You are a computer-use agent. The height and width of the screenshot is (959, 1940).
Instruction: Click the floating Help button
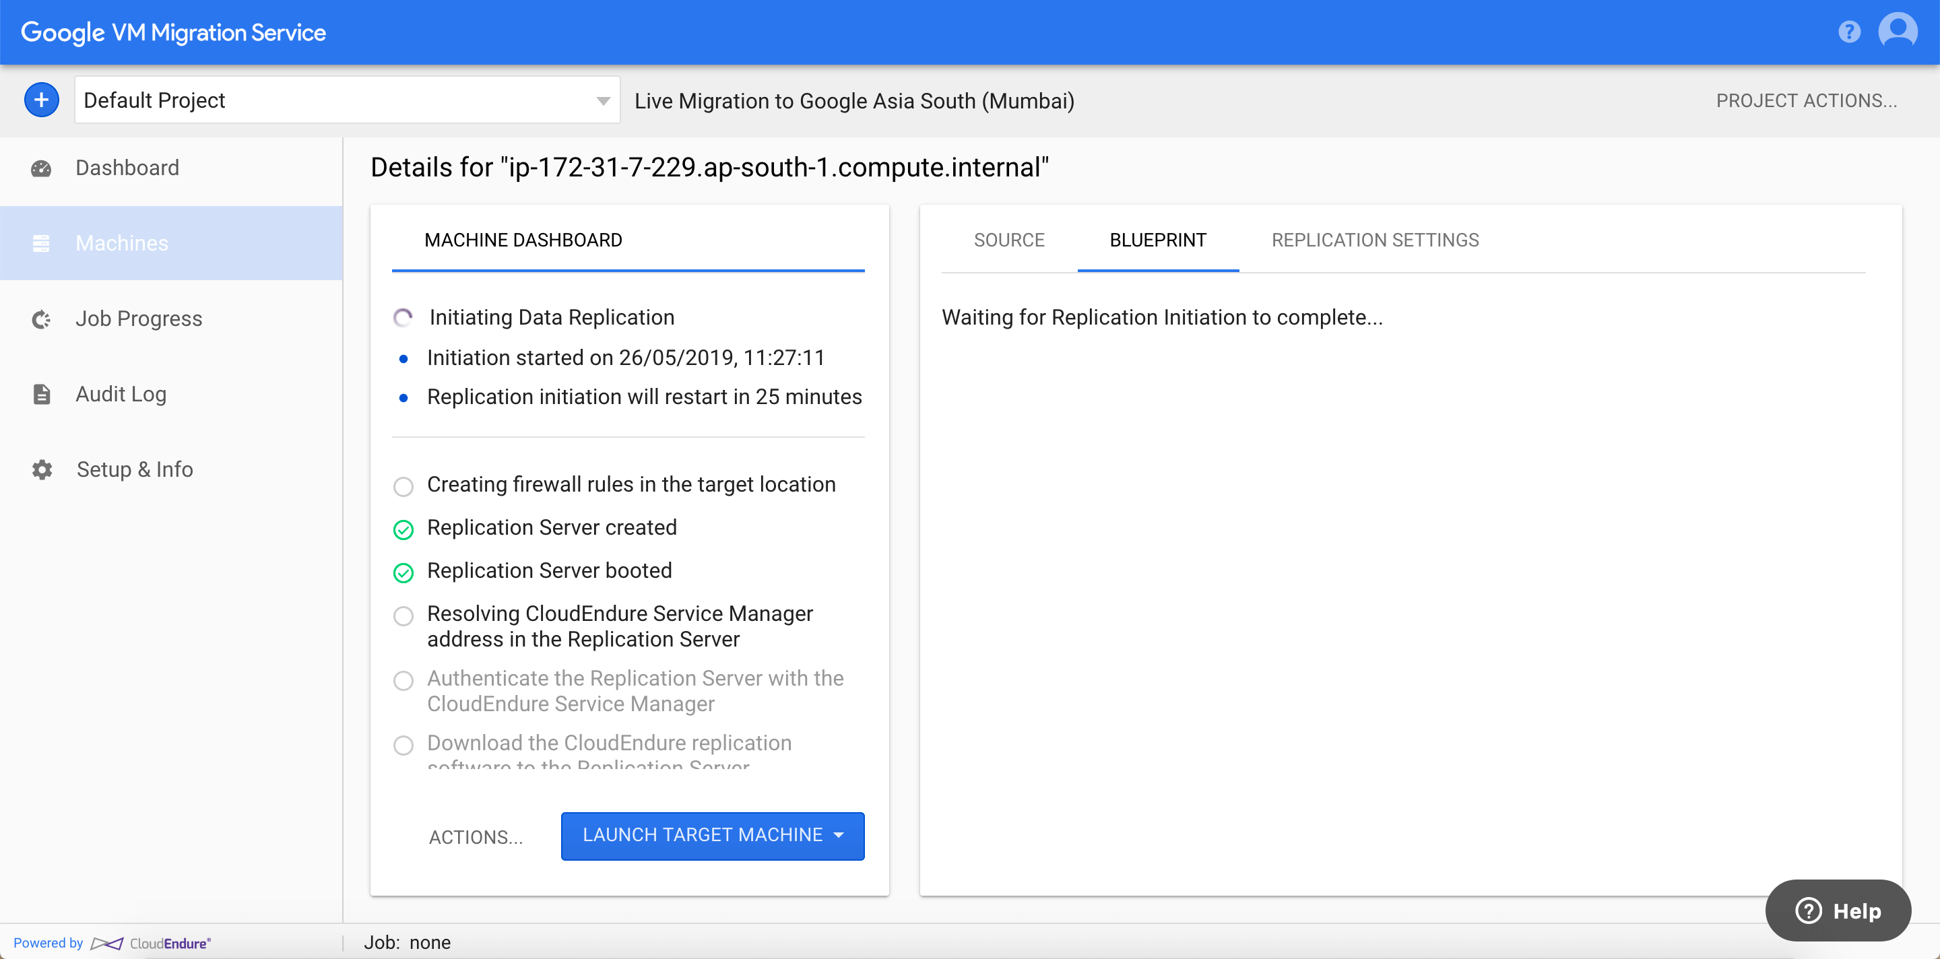click(1838, 911)
